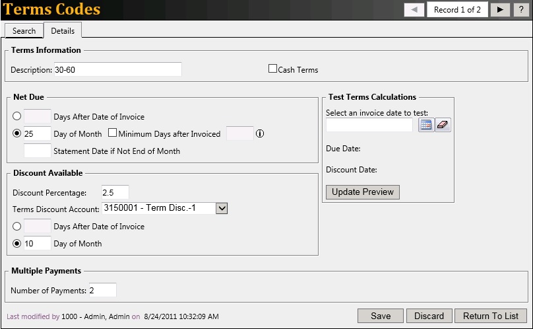Enable the Cash Terms checkbox
Viewport: 533px width, 329px height.
pyautogui.click(x=272, y=69)
